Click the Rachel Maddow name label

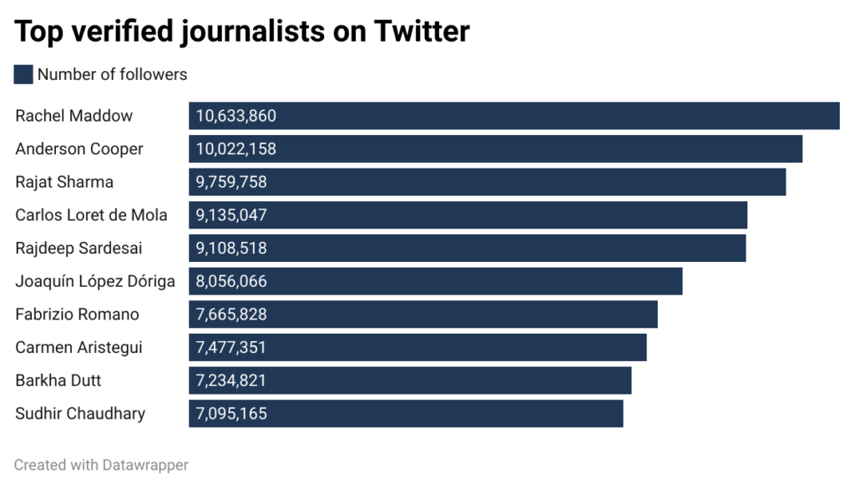pos(73,116)
